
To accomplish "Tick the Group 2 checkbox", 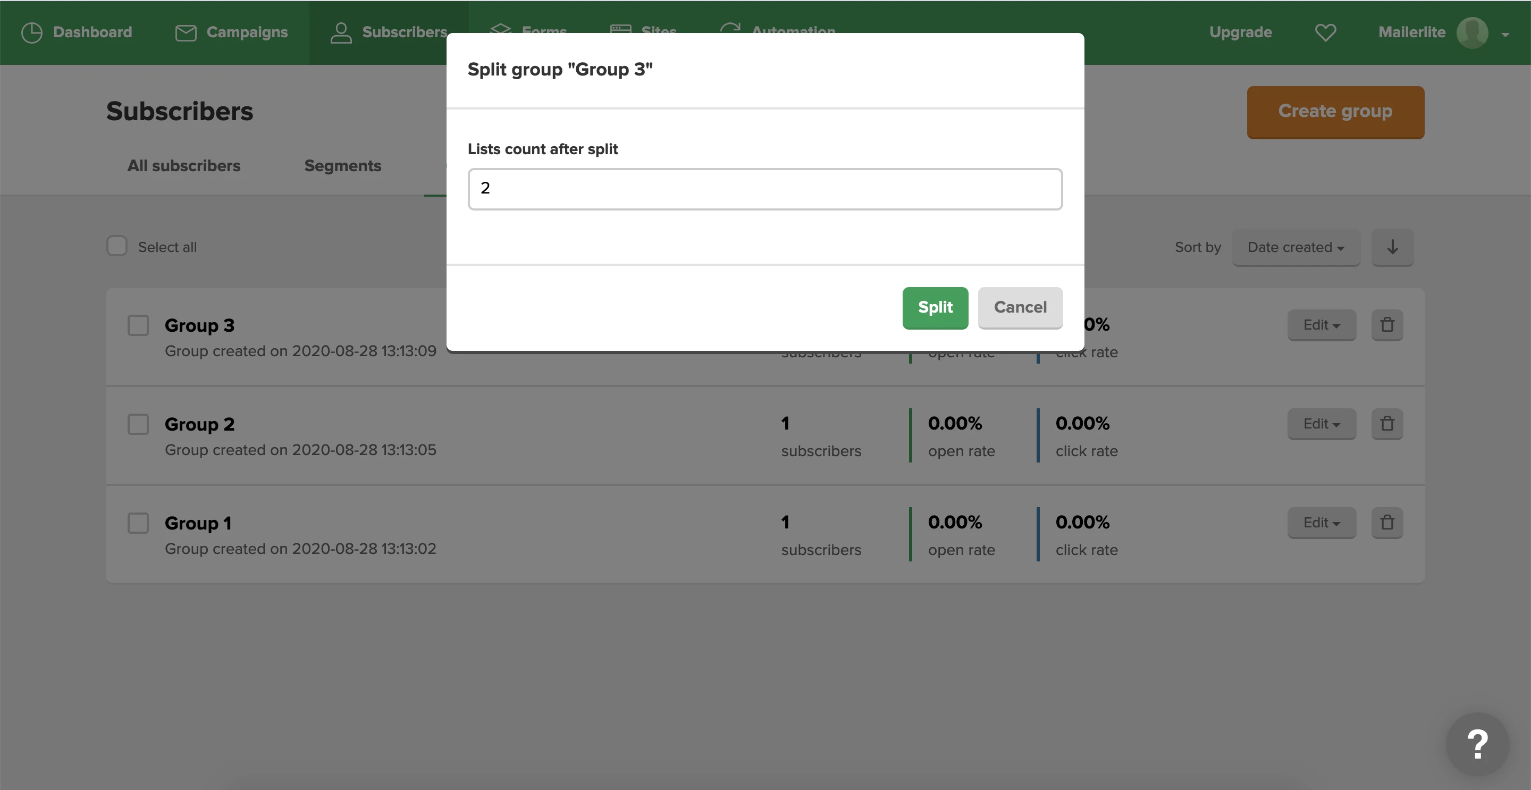I will click(x=138, y=424).
